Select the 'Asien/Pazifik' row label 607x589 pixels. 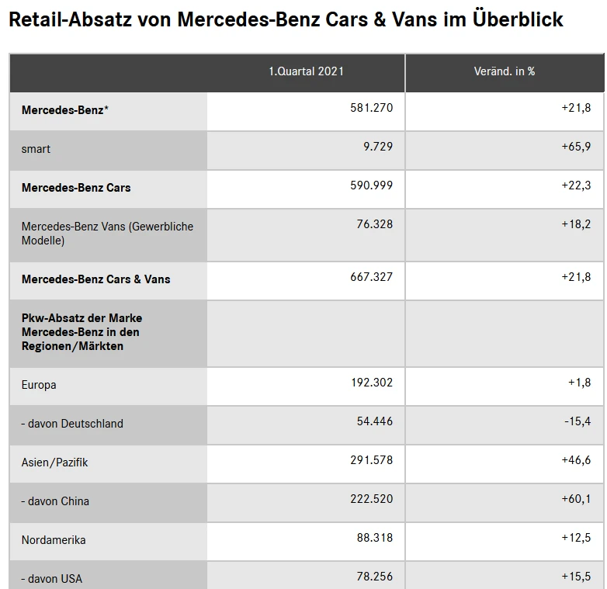[x=55, y=463]
